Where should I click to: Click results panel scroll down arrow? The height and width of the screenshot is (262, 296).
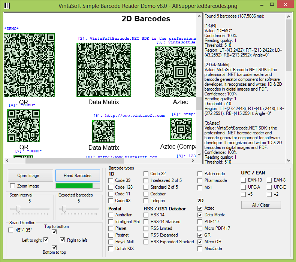[289, 161]
